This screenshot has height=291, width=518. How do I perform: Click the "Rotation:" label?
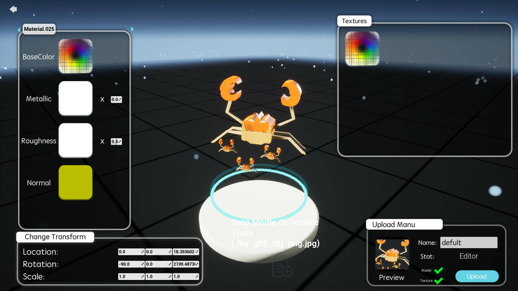tap(41, 264)
